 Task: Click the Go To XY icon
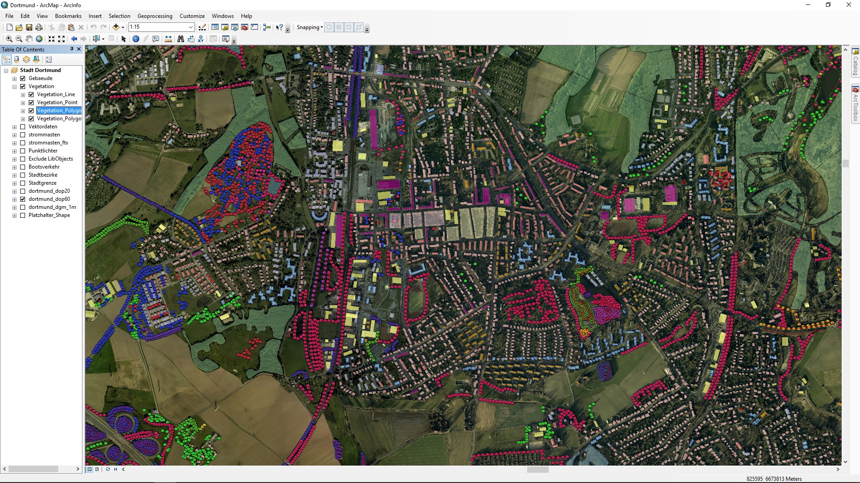point(201,39)
